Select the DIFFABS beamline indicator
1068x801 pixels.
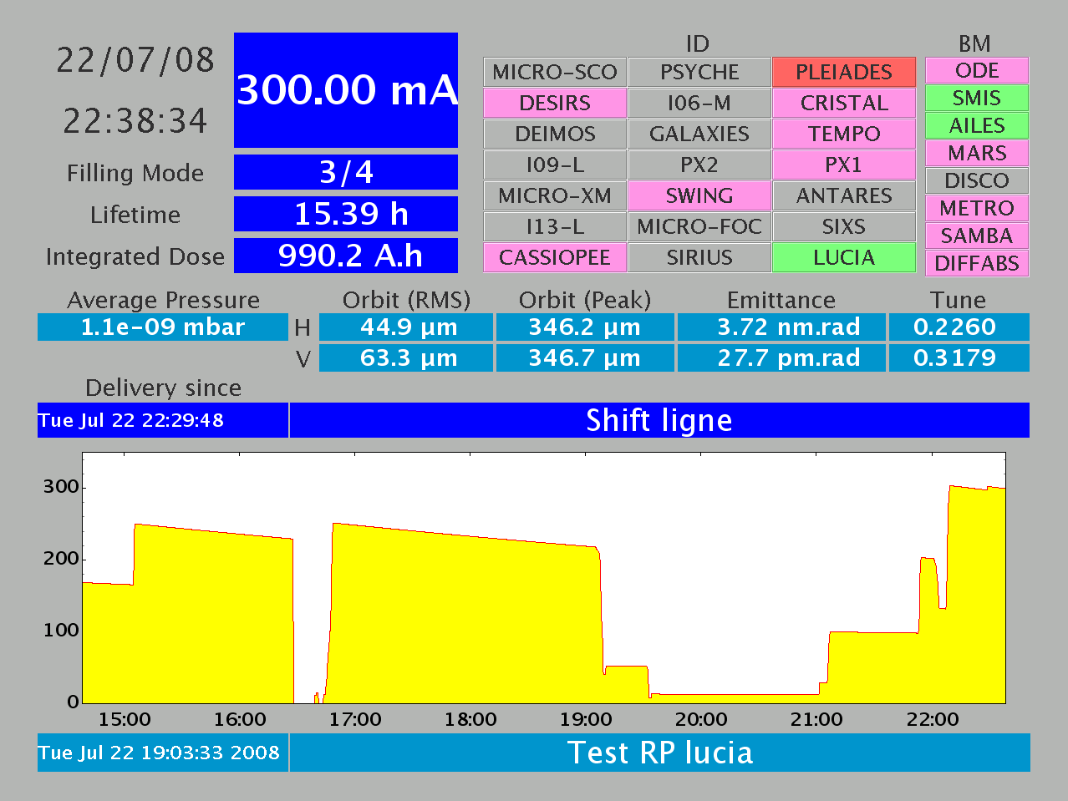point(976,263)
